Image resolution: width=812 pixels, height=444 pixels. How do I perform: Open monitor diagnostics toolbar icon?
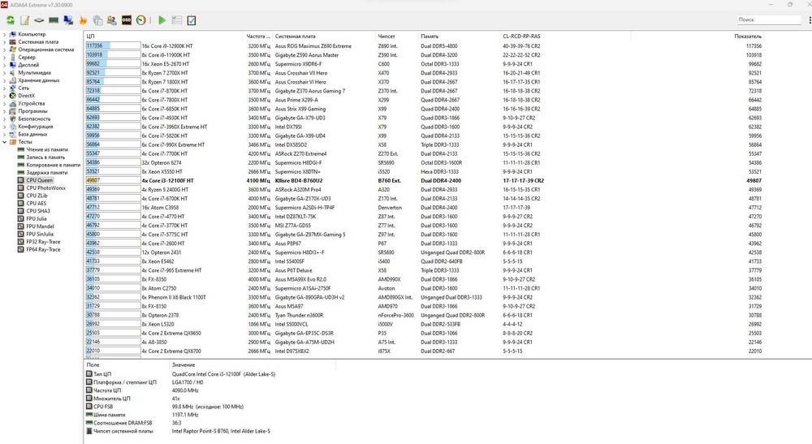click(x=68, y=20)
